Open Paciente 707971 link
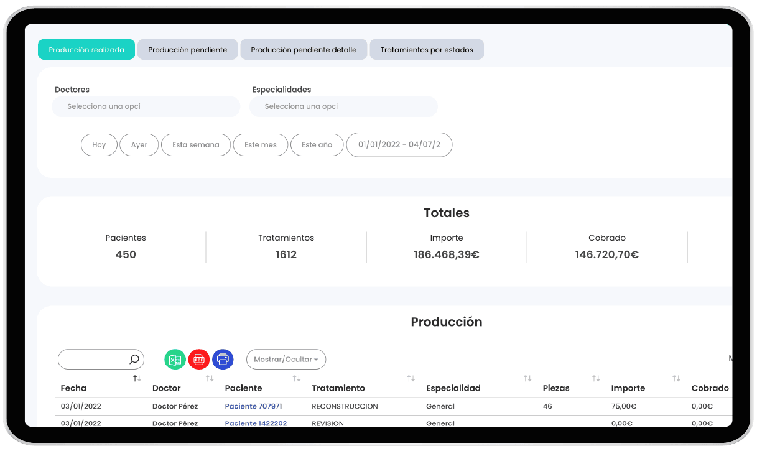 [x=253, y=406]
